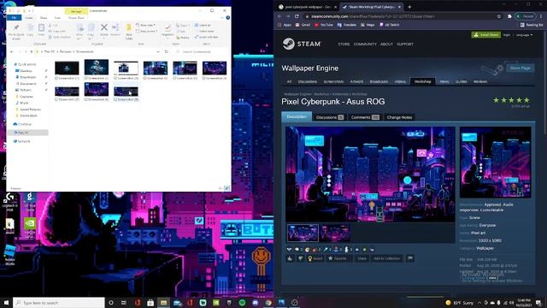Click the Share button on Steam page

click(x=362, y=258)
